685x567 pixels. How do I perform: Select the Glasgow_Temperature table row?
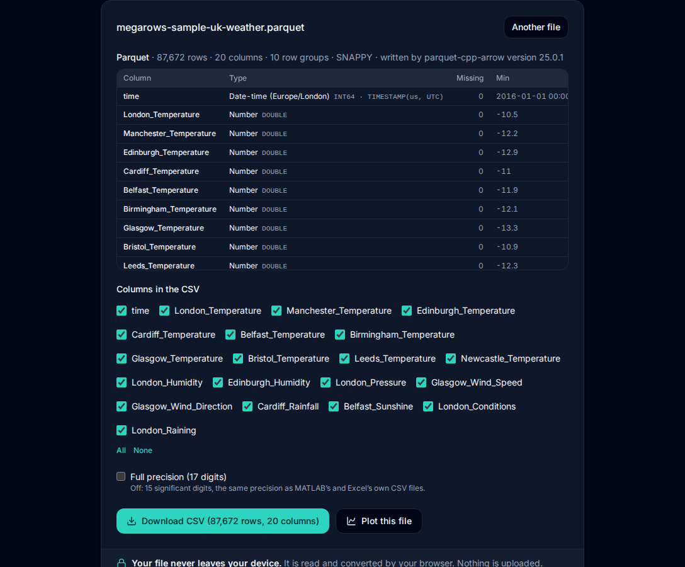pyautogui.click(x=342, y=228)
